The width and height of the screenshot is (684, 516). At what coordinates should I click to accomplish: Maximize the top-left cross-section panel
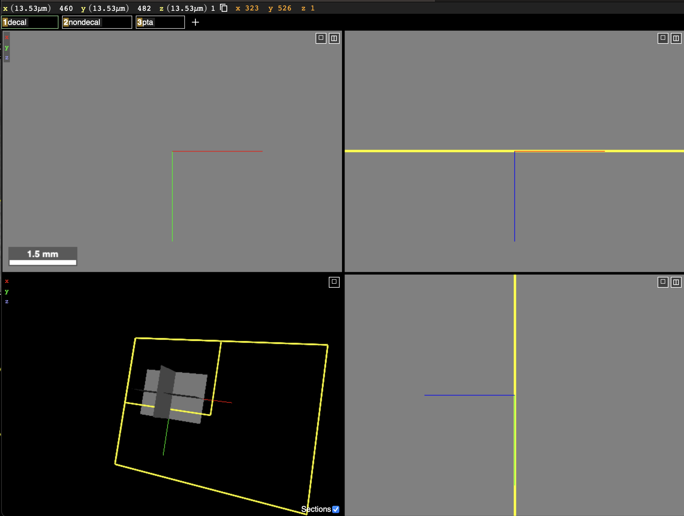click(x=321, y=38)
